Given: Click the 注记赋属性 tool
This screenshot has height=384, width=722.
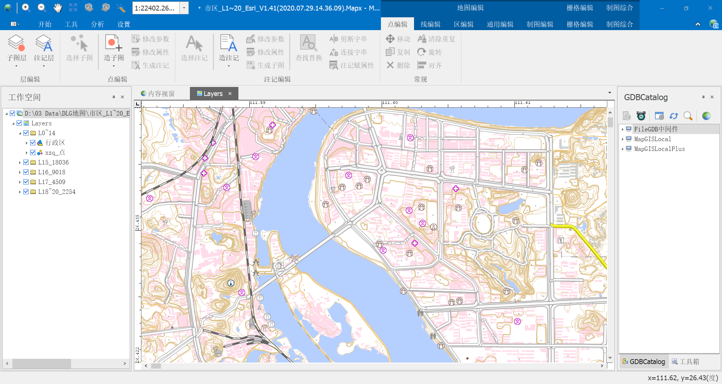Looking at the screenshot, I should tap(352, 65).
